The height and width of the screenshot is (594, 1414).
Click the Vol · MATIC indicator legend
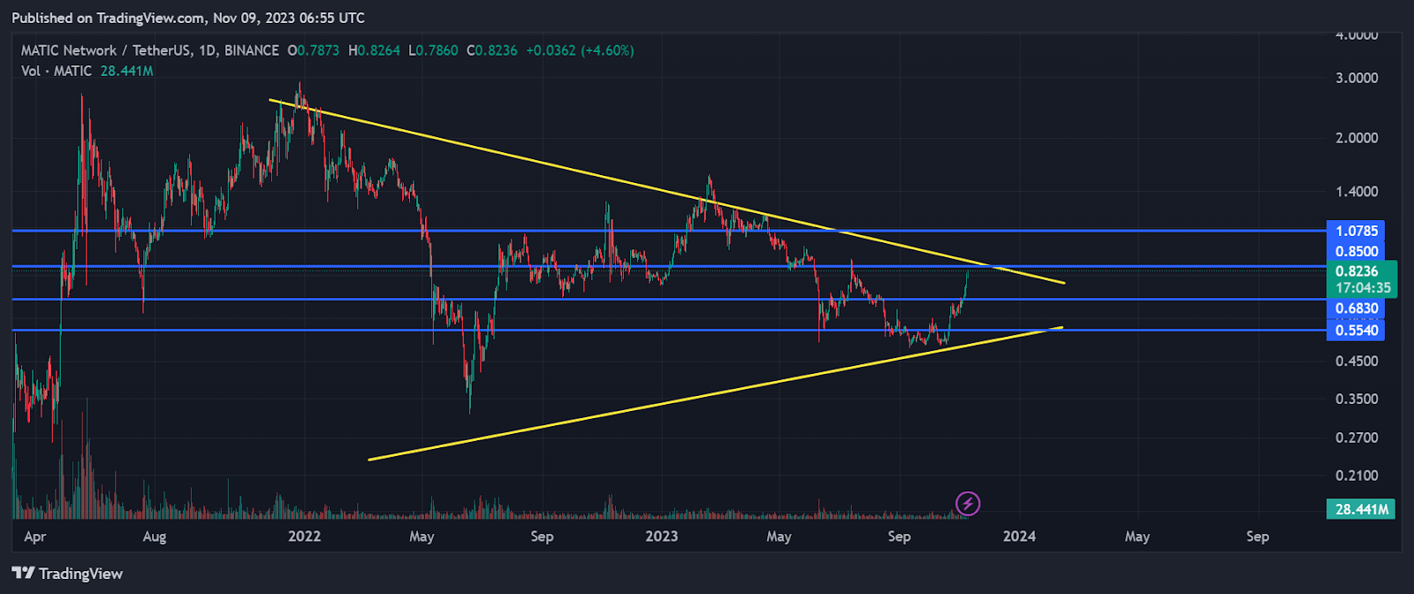(x=57, y=71)
